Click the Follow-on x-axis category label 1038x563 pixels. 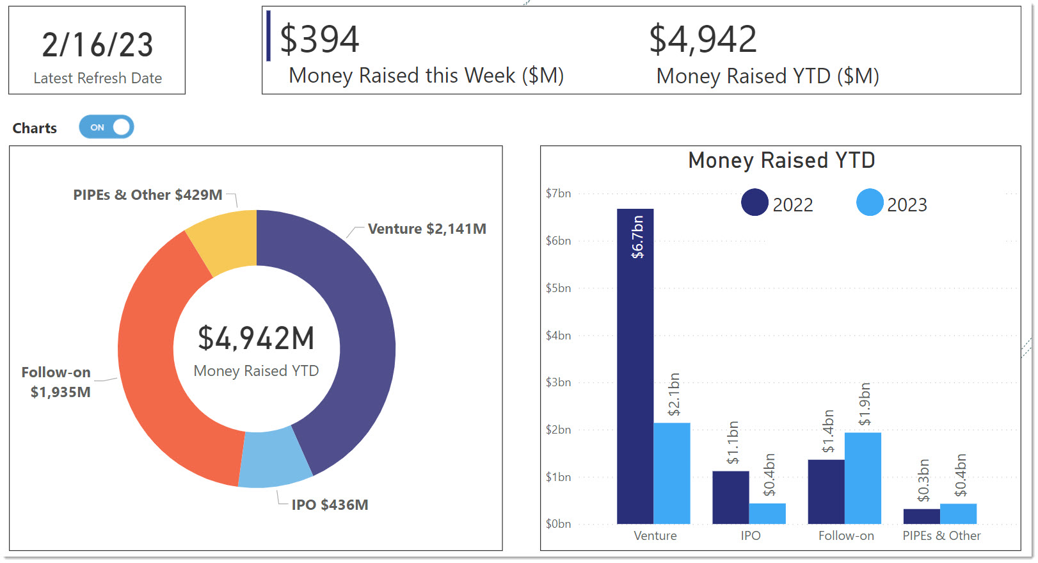pos(846,535)
